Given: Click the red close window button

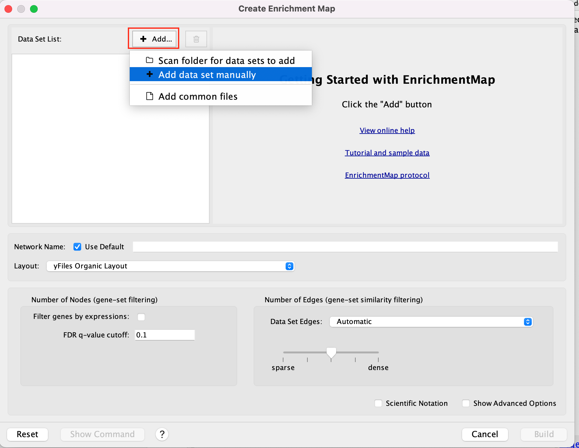Looking at the screenshot, I should [9, 9].
